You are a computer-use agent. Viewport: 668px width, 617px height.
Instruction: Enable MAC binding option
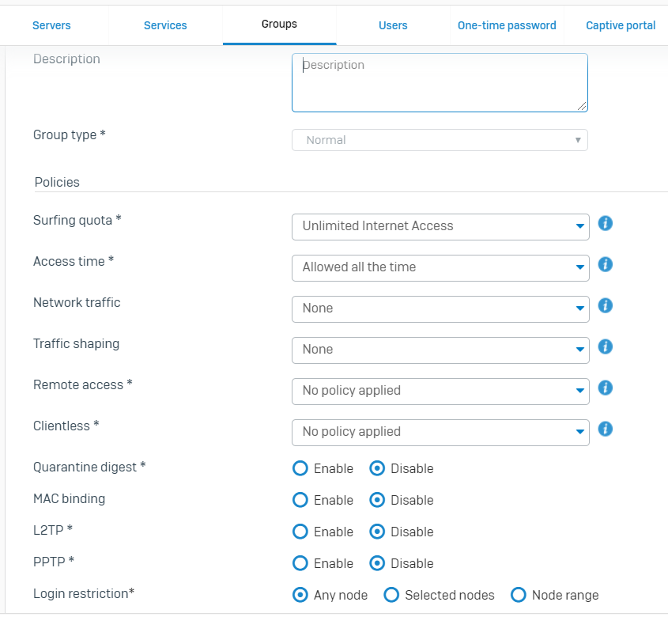pos(300,500)
